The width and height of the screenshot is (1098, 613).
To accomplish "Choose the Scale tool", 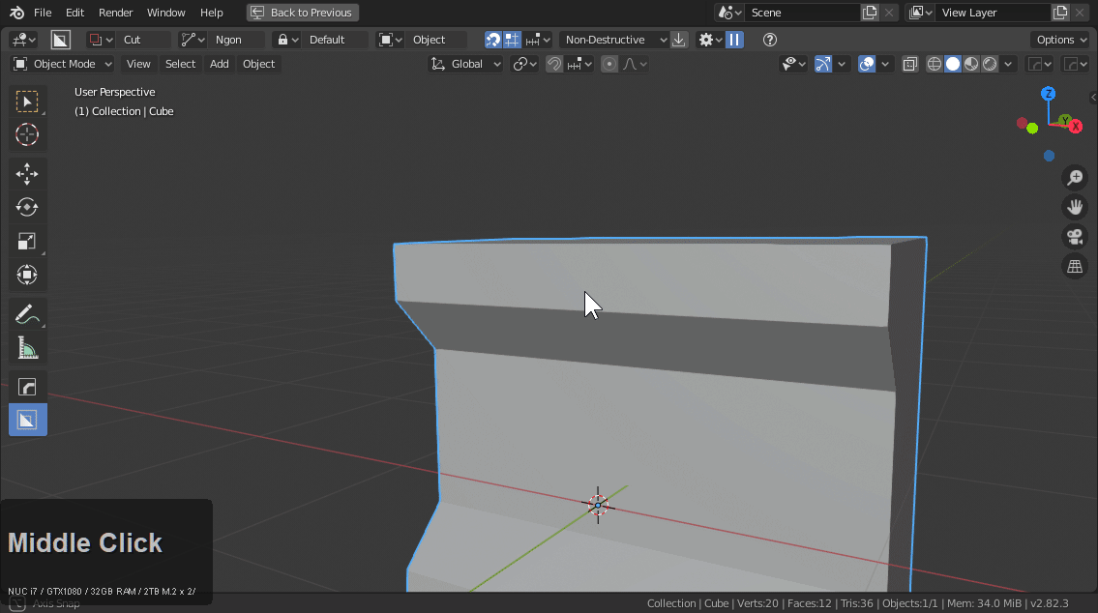I will [x=27, y=241].
